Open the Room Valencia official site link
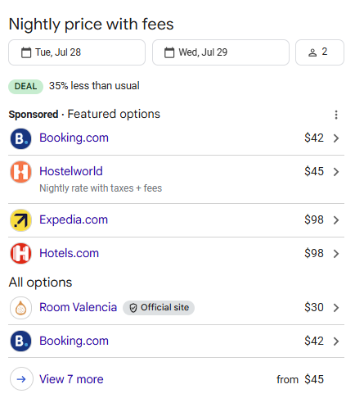Screen dimensions: 364x398 [79, 307]
